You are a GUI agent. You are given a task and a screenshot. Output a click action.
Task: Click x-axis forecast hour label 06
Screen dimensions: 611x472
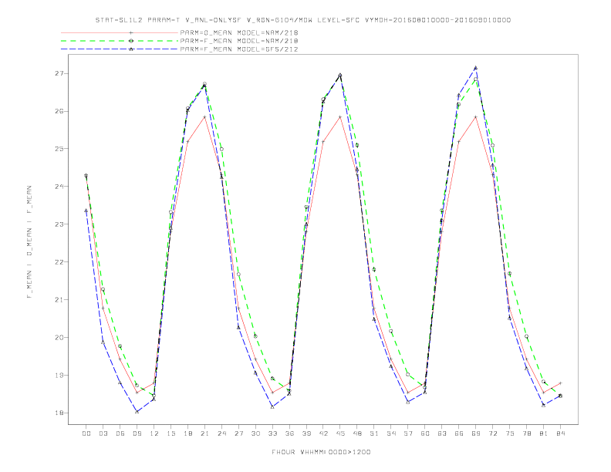coord(120,433)
